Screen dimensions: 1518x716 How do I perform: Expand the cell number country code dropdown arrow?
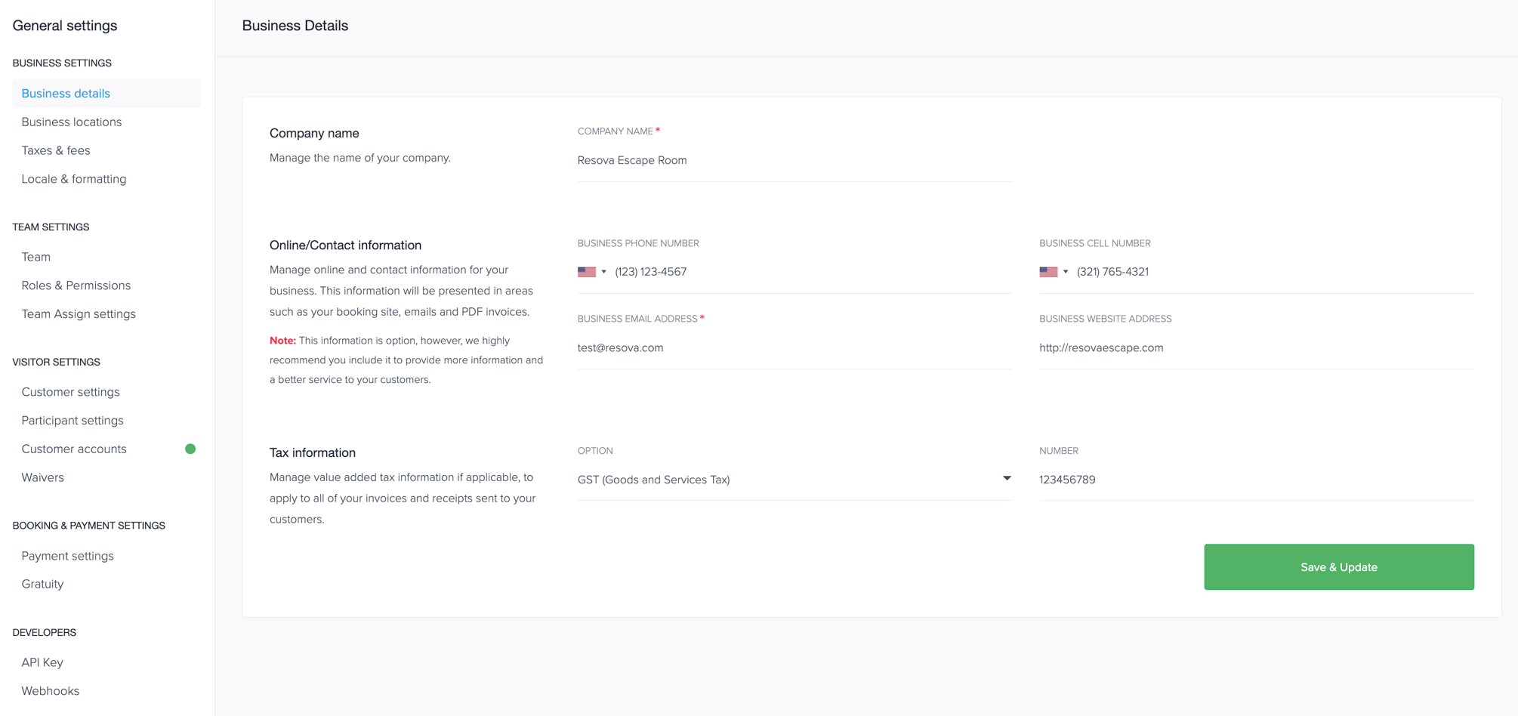(1066, 271)
